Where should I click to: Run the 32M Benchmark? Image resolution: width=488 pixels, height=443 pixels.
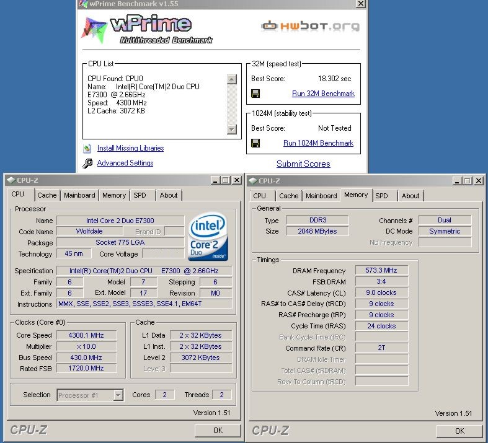323,94
